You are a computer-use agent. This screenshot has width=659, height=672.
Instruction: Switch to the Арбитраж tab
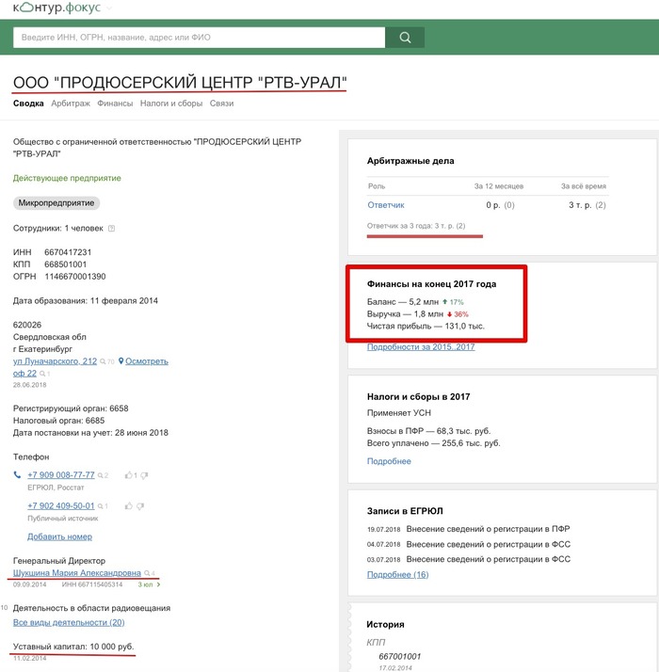tap(71, 104)
